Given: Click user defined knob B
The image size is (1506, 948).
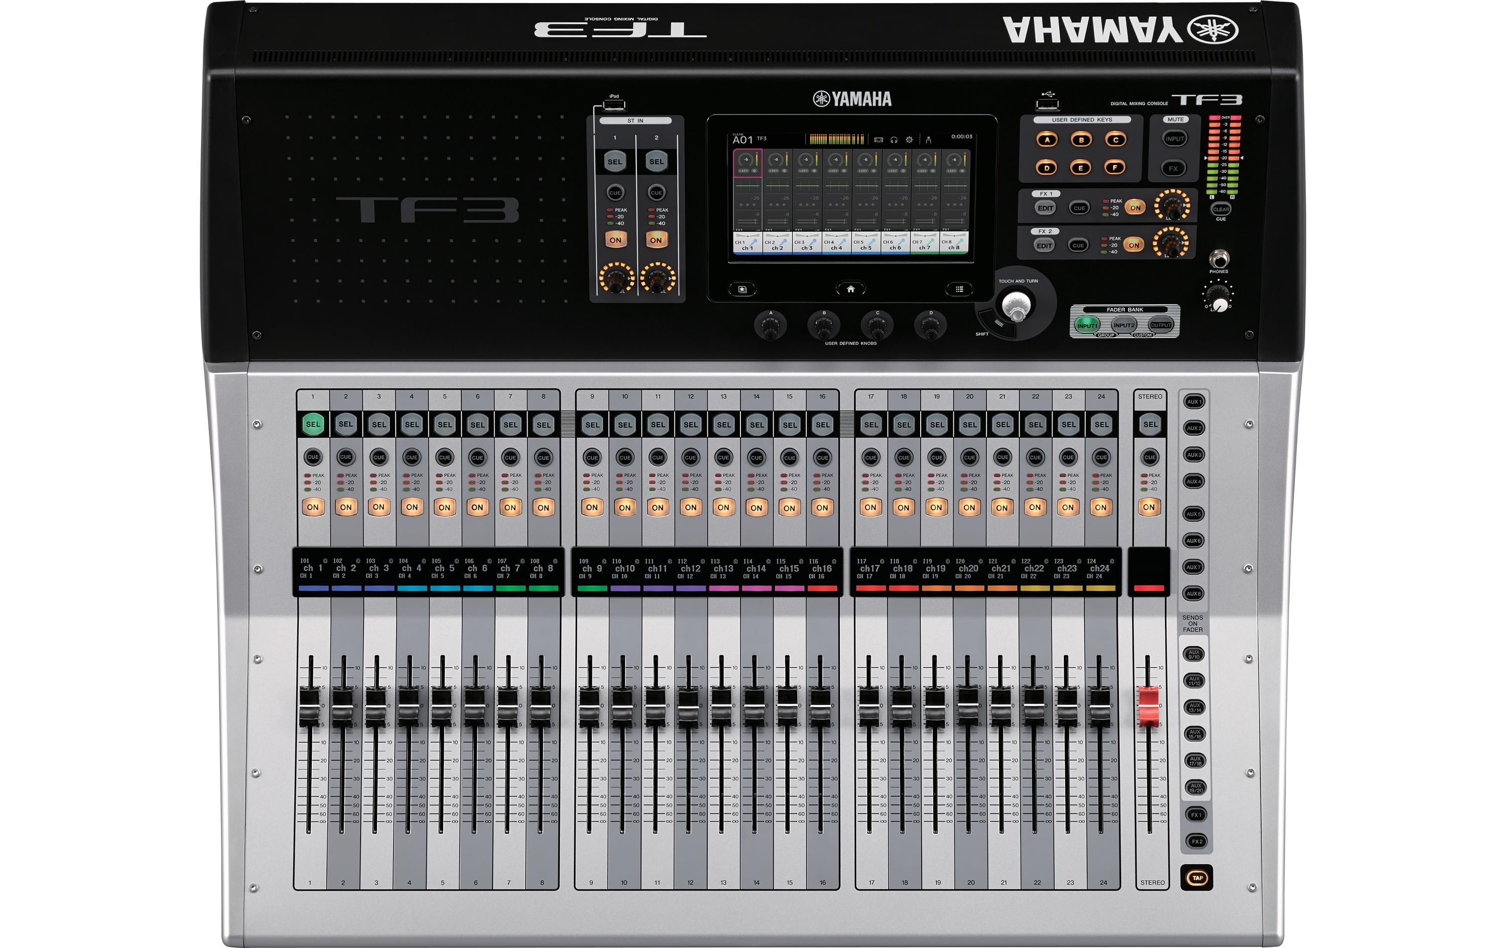Looking at the screenshot, I should pos(824,325).
